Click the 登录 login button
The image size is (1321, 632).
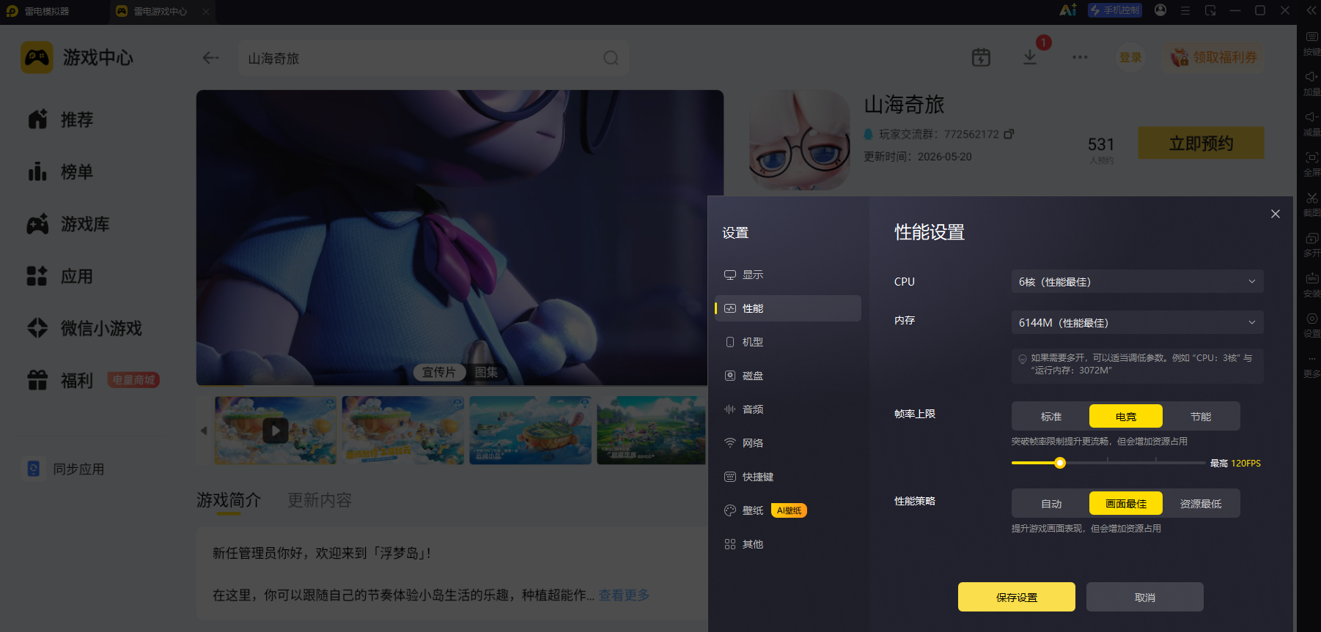[x=1130, y=57]
